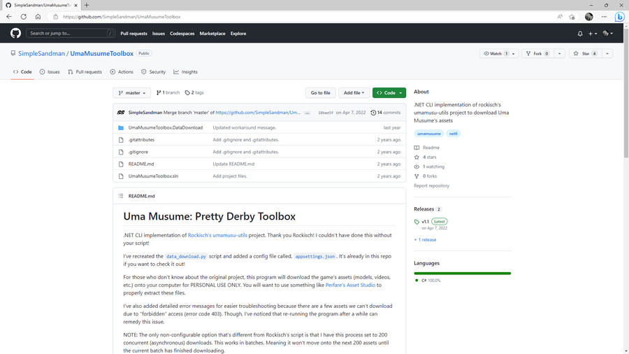This screenshot has width=629, height=354.
Task: Open UmaMusumeToolbox.sln file
Action: [x=153, y=176]
